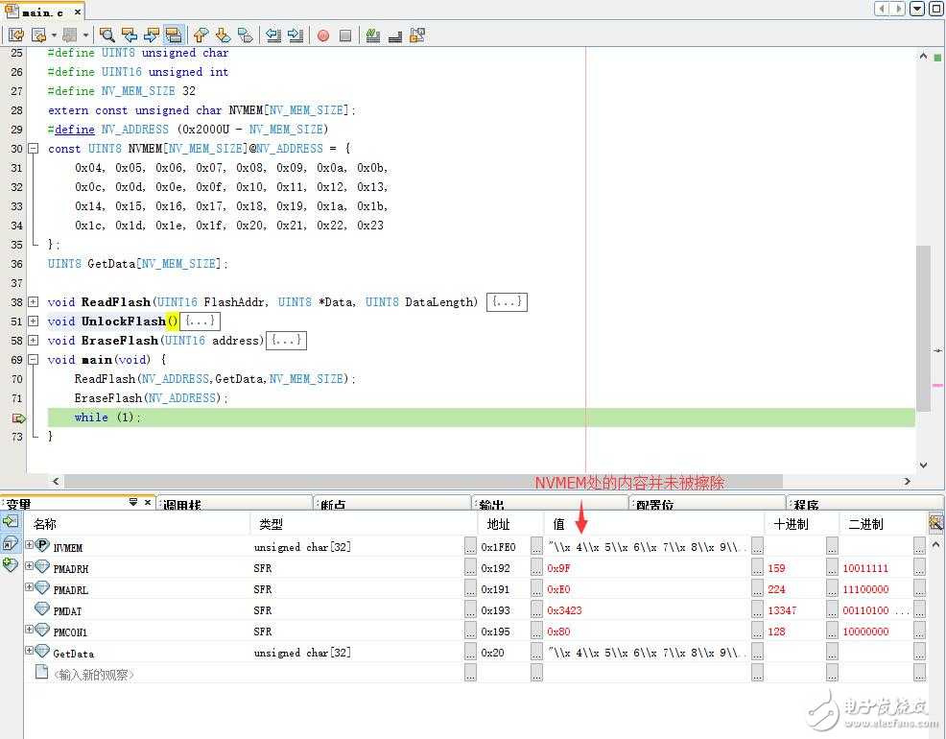Expand the ReadFlash function fold
This screenshot has height=739, width=946.
click(x=34, y=301)
